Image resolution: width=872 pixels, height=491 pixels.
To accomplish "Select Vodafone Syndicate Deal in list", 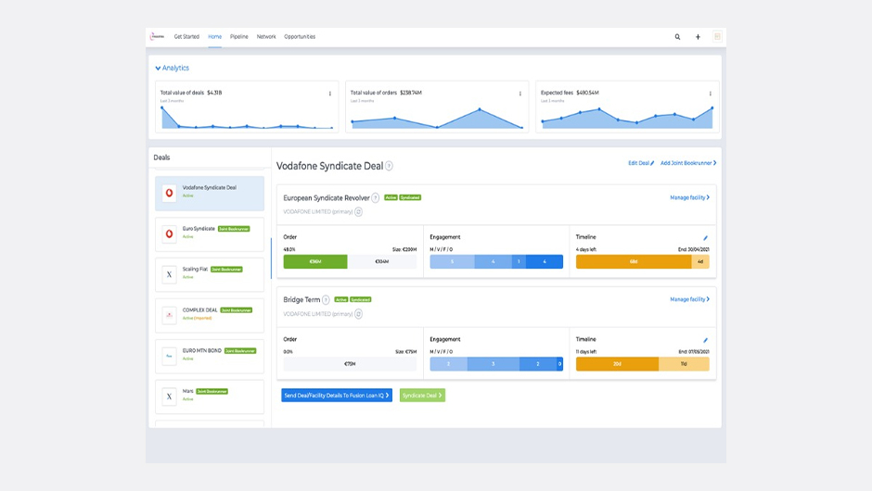I will tap(210, 194).
